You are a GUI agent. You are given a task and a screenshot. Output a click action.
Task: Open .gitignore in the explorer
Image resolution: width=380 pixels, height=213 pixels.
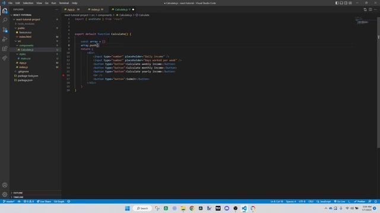click(x=23, y=72)
